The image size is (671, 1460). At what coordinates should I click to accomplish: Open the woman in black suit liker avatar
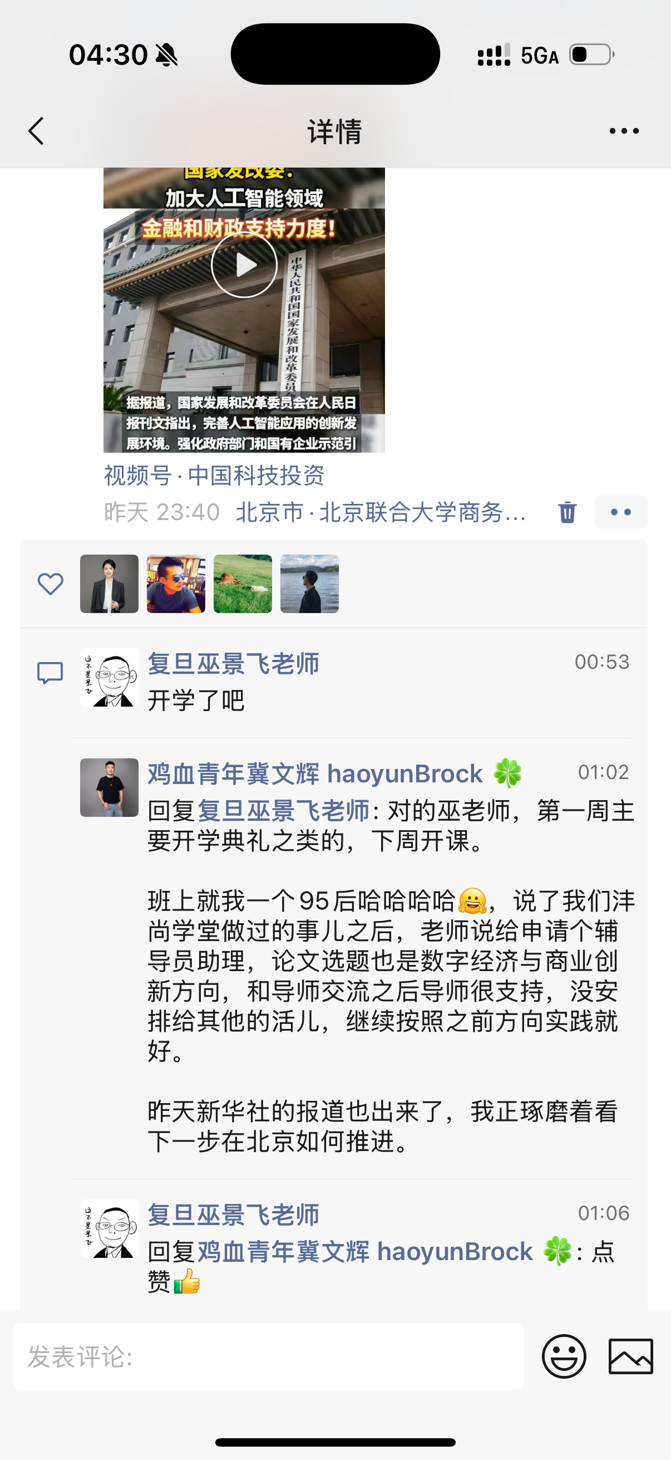109,584
